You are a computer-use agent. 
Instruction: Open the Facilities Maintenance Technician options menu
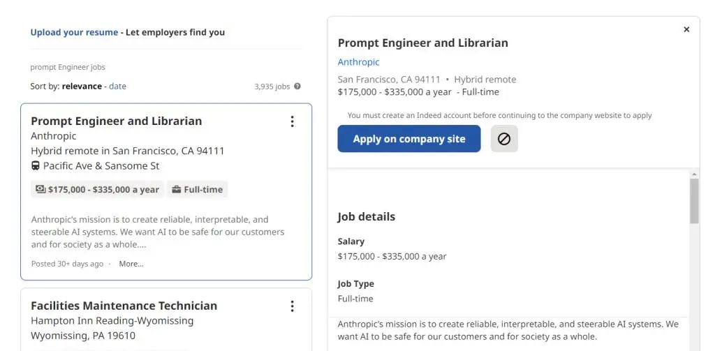pos(292,306)
